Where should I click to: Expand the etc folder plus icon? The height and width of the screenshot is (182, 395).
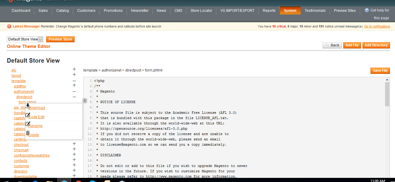click(x=74, y=69)
